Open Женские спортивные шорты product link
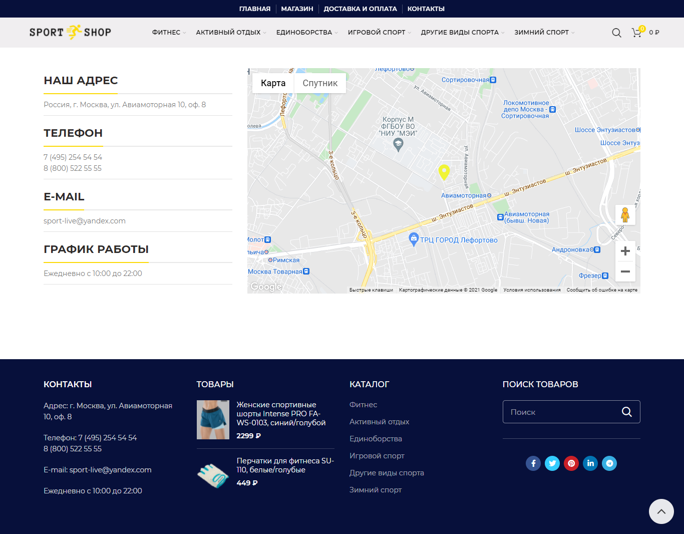This screenshot has width=684, height=534. tap(281, 414)
